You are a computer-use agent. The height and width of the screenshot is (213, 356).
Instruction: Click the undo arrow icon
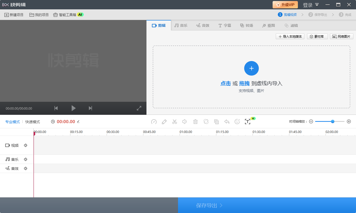pos(226,122)
